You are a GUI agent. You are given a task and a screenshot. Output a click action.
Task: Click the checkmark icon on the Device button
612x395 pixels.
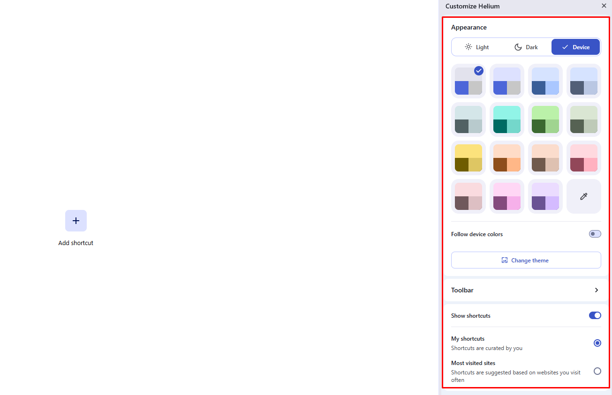click(x=565, y=47)
